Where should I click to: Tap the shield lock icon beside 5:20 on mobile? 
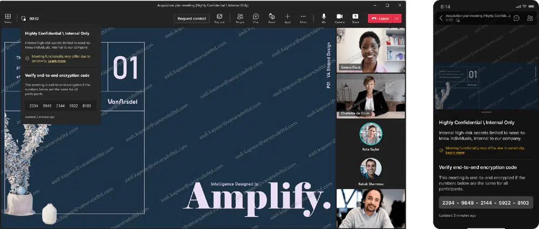click(x=458, y=21)
